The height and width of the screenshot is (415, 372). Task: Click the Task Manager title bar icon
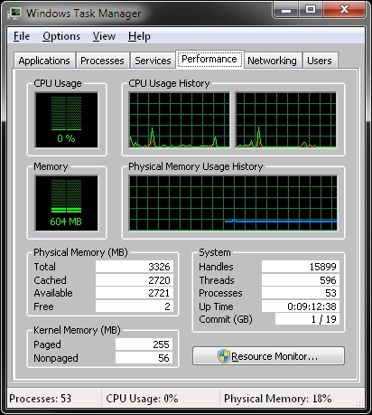[x=14, y=14]
